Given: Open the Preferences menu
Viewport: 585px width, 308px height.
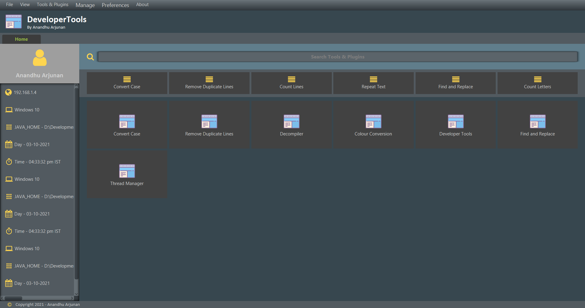Looking at the screenshot, I should coord(115,5).
